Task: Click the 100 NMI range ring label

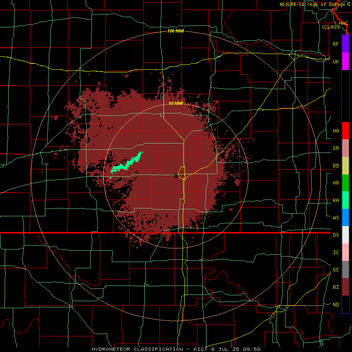Action: (x=176, y=31)
